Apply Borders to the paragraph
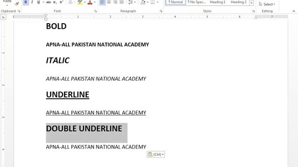The width and height of the screenshot is (298, 167). [x=153, y=2]
